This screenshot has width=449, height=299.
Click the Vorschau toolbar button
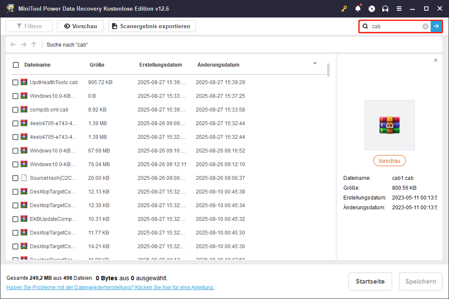(80, 26)
